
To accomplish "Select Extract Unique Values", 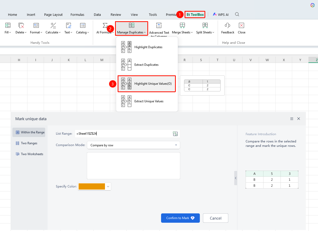I will pos(147,101).
